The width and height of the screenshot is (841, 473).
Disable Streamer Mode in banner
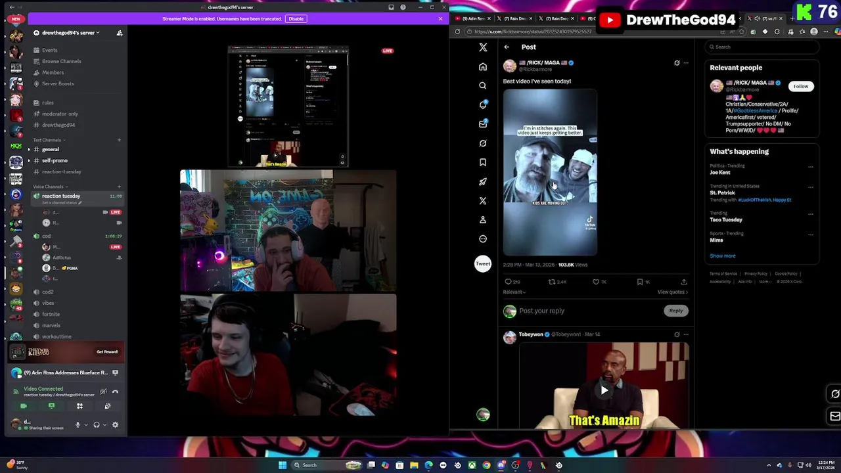[296, 18]
